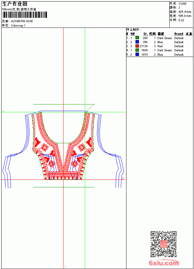194x269 pixels.
Task: Click 'Default' brand in the 1974-stitch row
Action: point(179,55)
